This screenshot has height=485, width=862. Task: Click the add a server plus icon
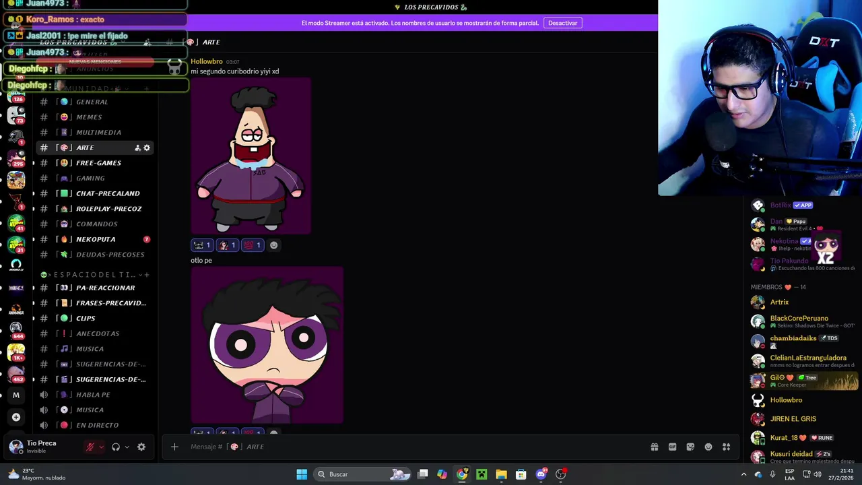(x=16, y=417)
